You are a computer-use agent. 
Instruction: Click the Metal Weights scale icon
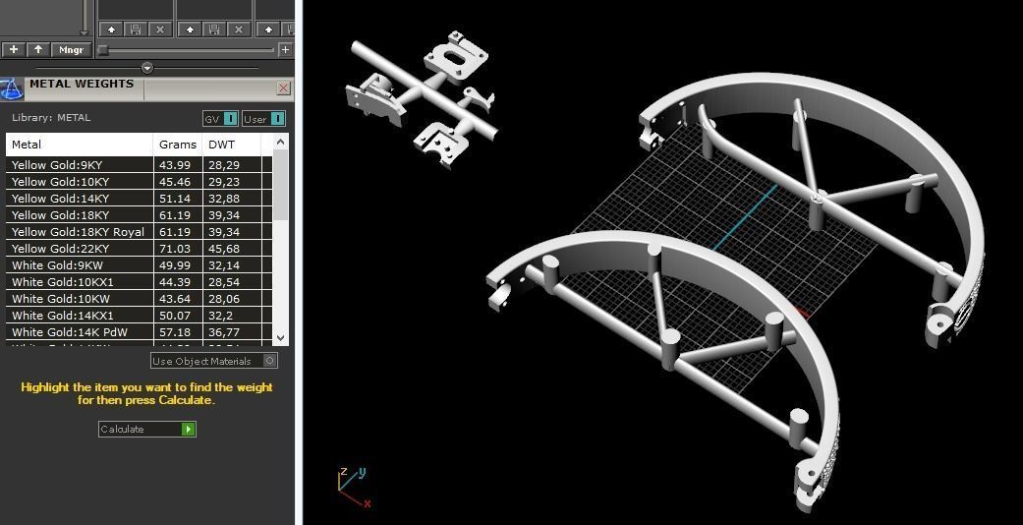click(x=11, y=88)
